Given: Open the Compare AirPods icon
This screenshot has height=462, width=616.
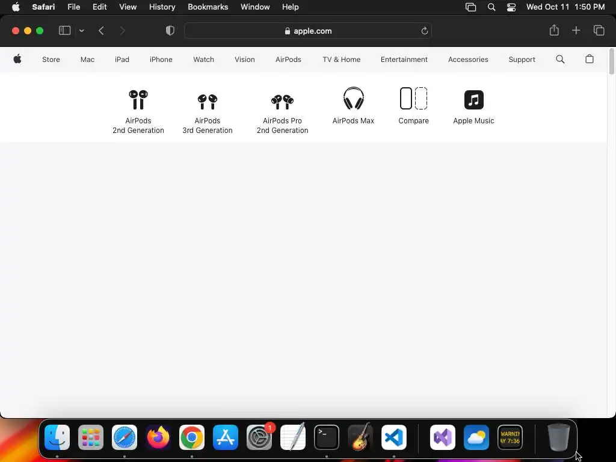Looking at the screenshot, I should click(414, 98).
